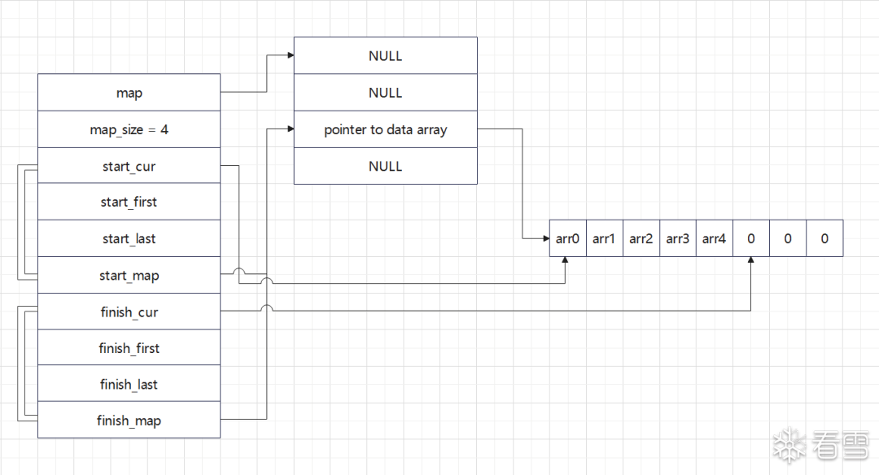Select the start_last field cell
This screenshot has height=475, width=879.
[x=129, y=238]
